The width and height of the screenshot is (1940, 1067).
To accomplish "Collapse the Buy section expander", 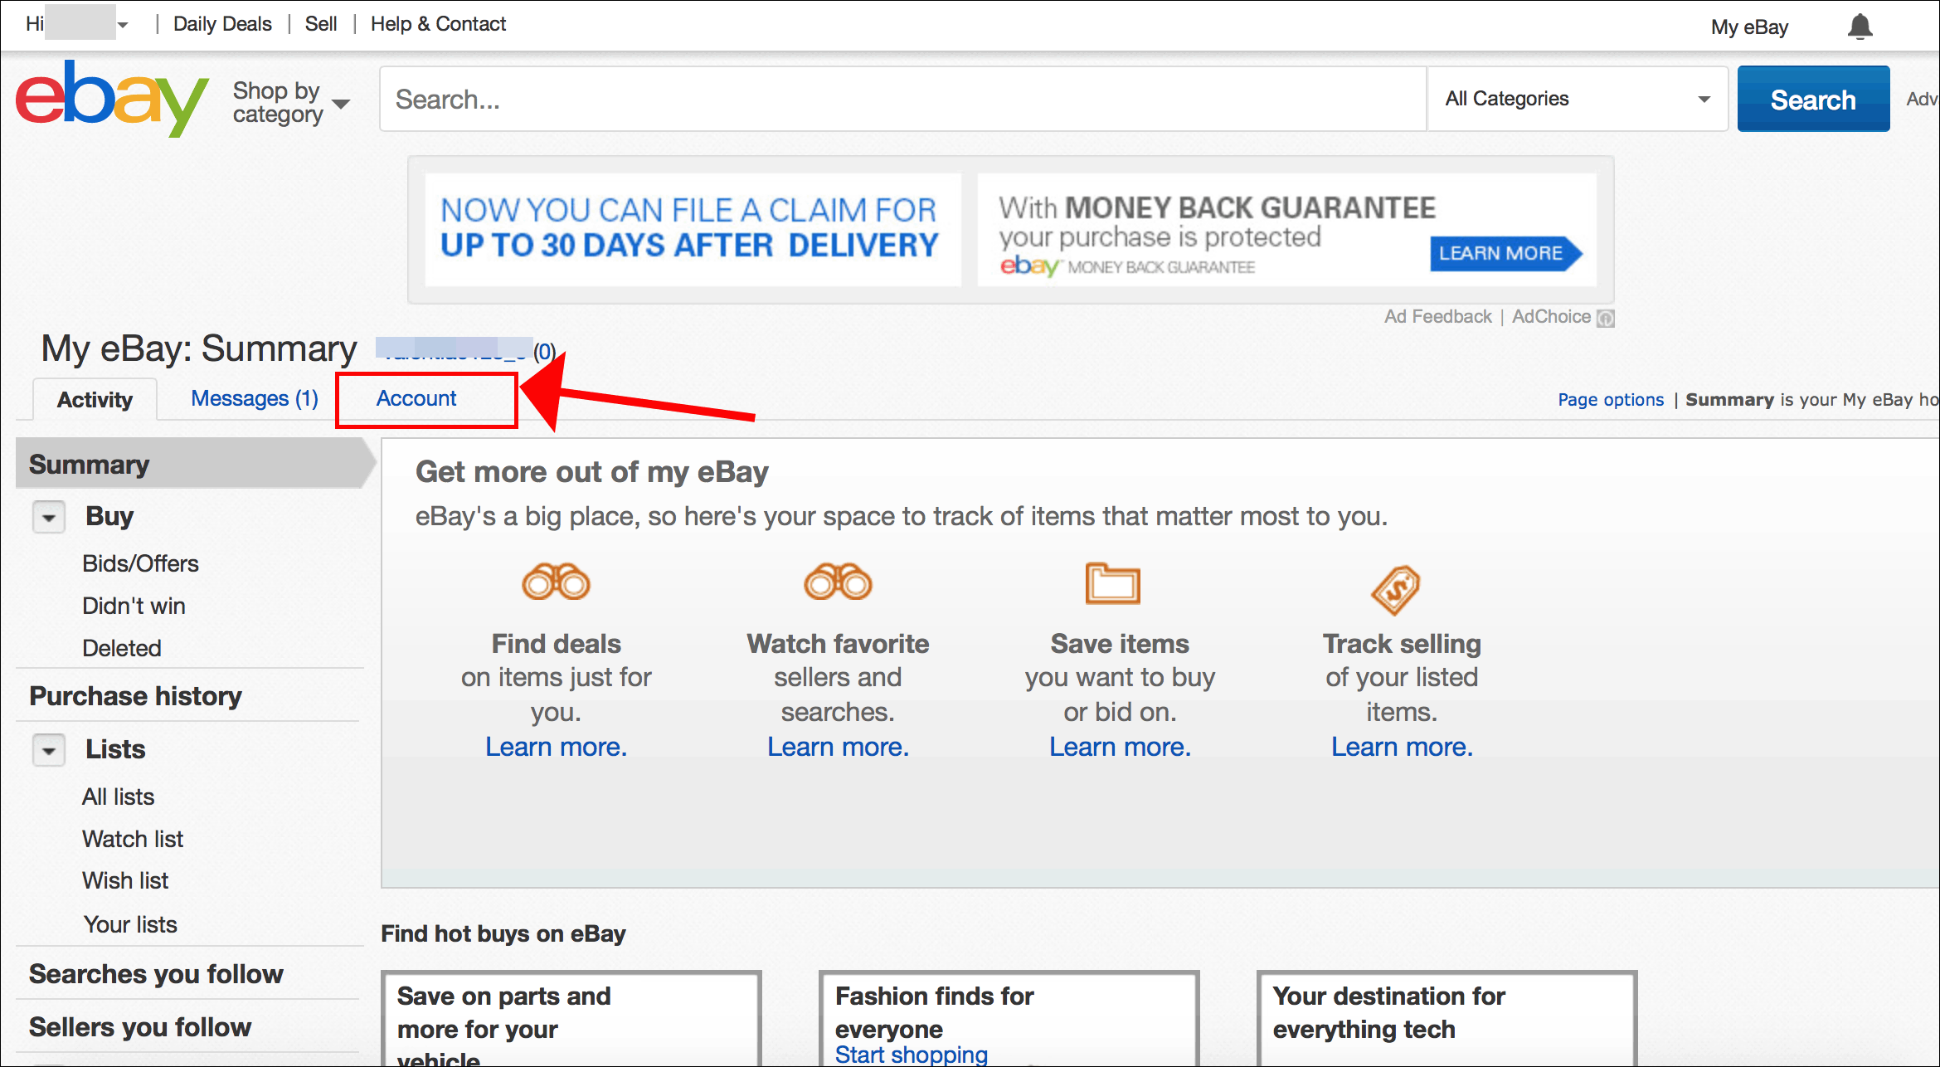I will click(49, 517).
